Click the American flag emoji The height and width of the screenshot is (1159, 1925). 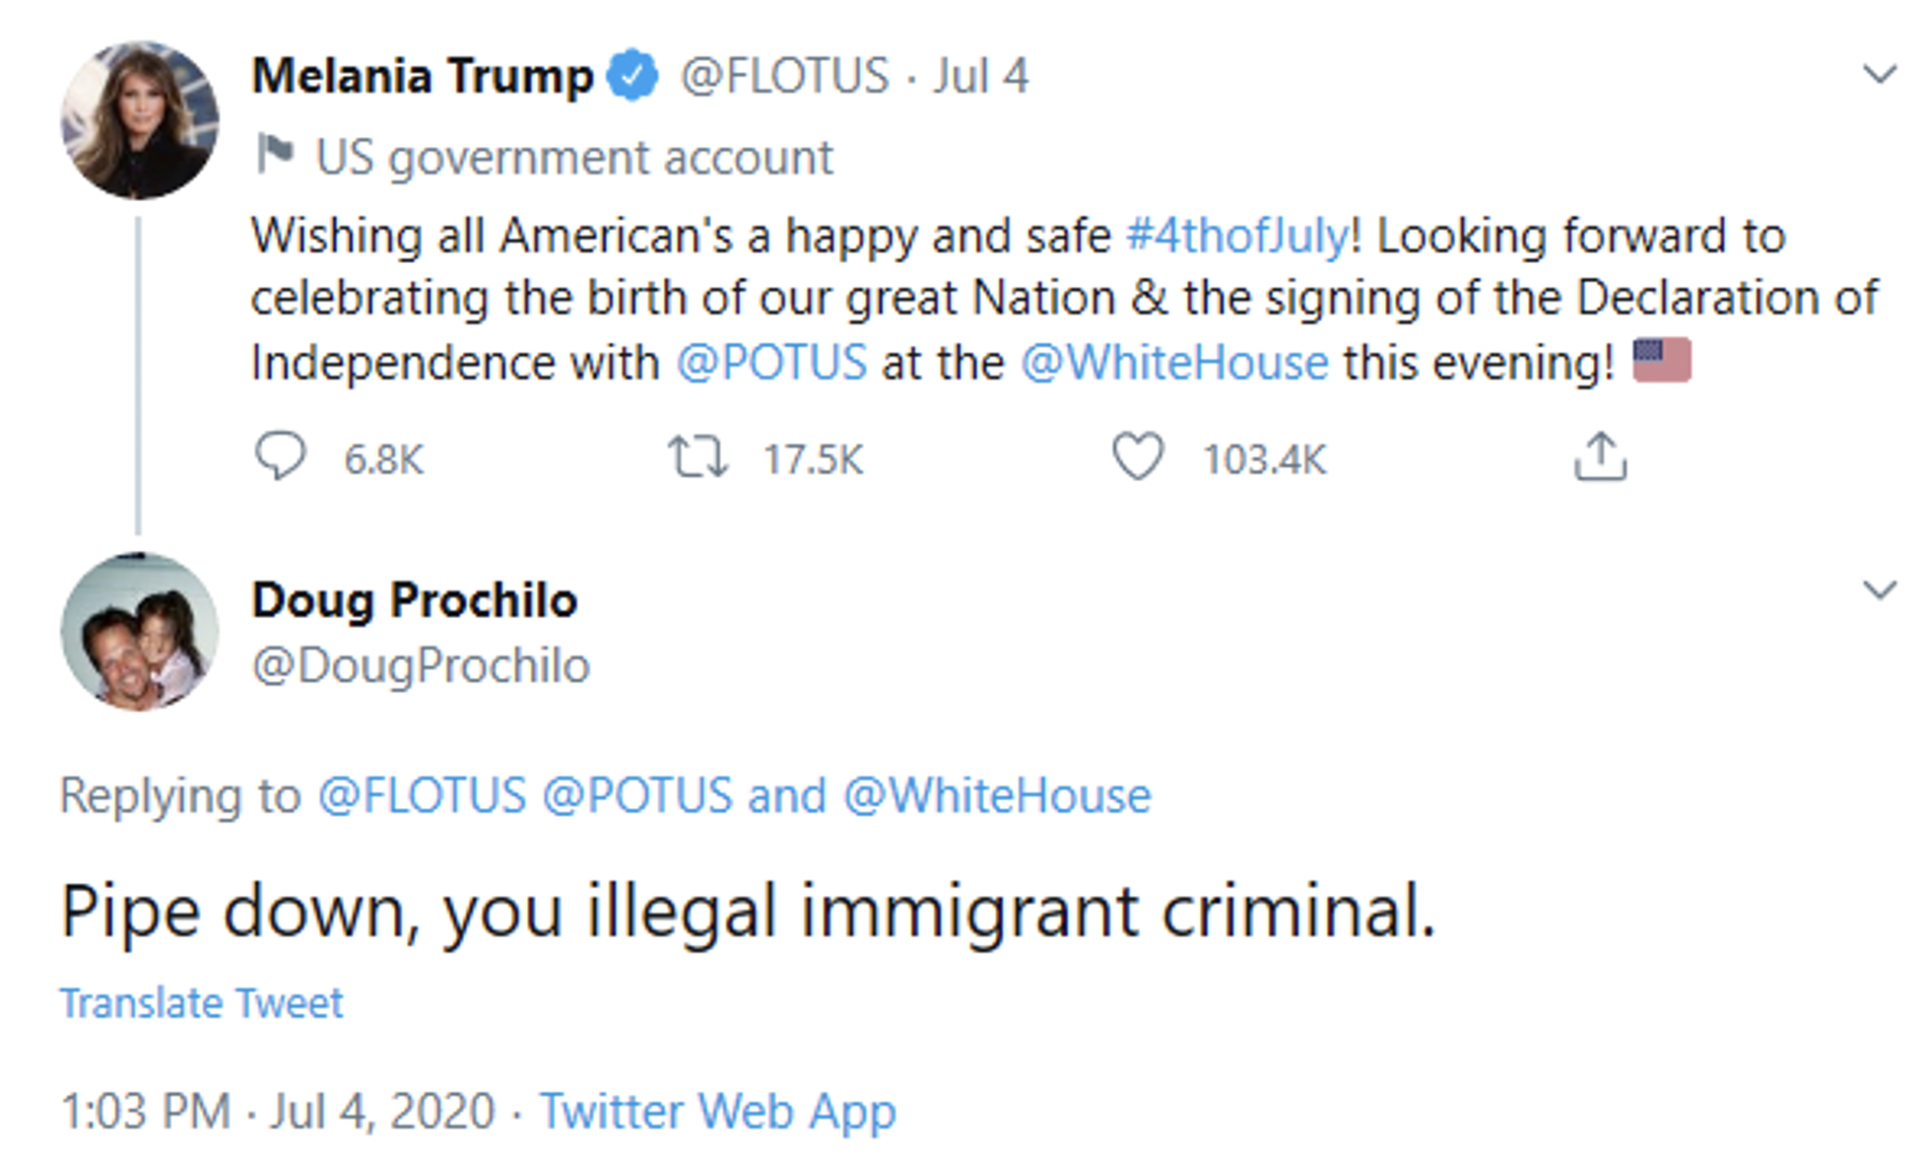(1662, 360)
